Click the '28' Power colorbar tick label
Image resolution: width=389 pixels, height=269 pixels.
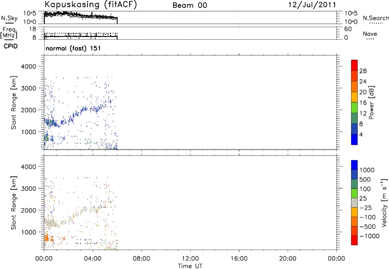[363, 71]
